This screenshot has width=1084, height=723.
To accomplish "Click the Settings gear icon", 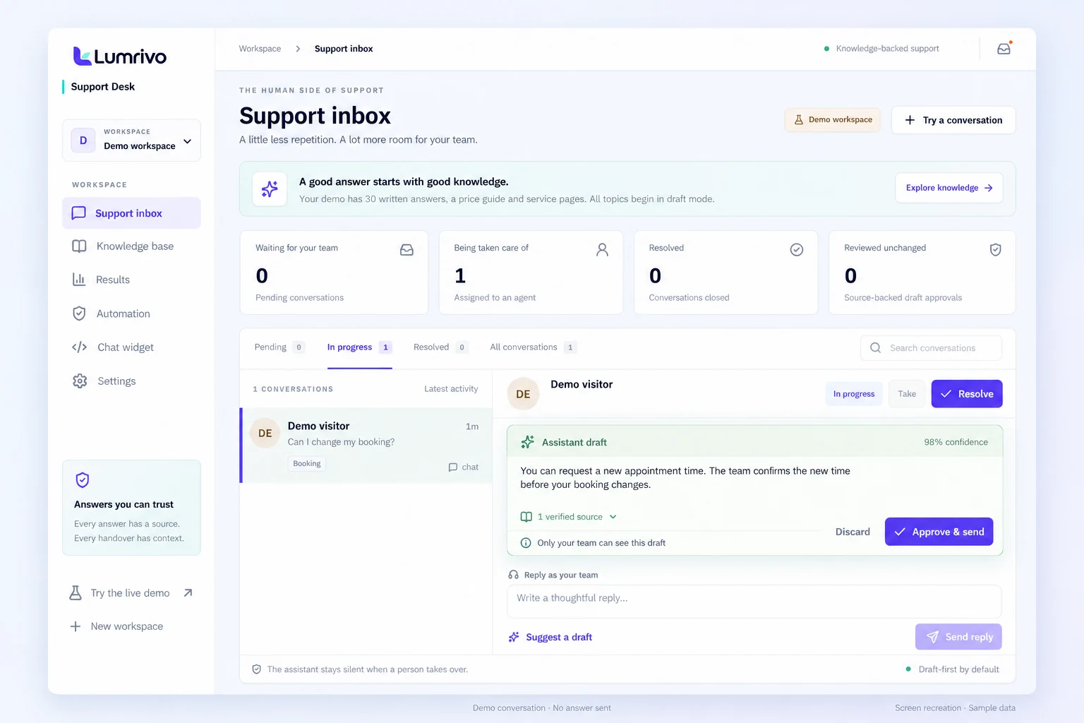I will pyautogui.click(x=80, y=381).
